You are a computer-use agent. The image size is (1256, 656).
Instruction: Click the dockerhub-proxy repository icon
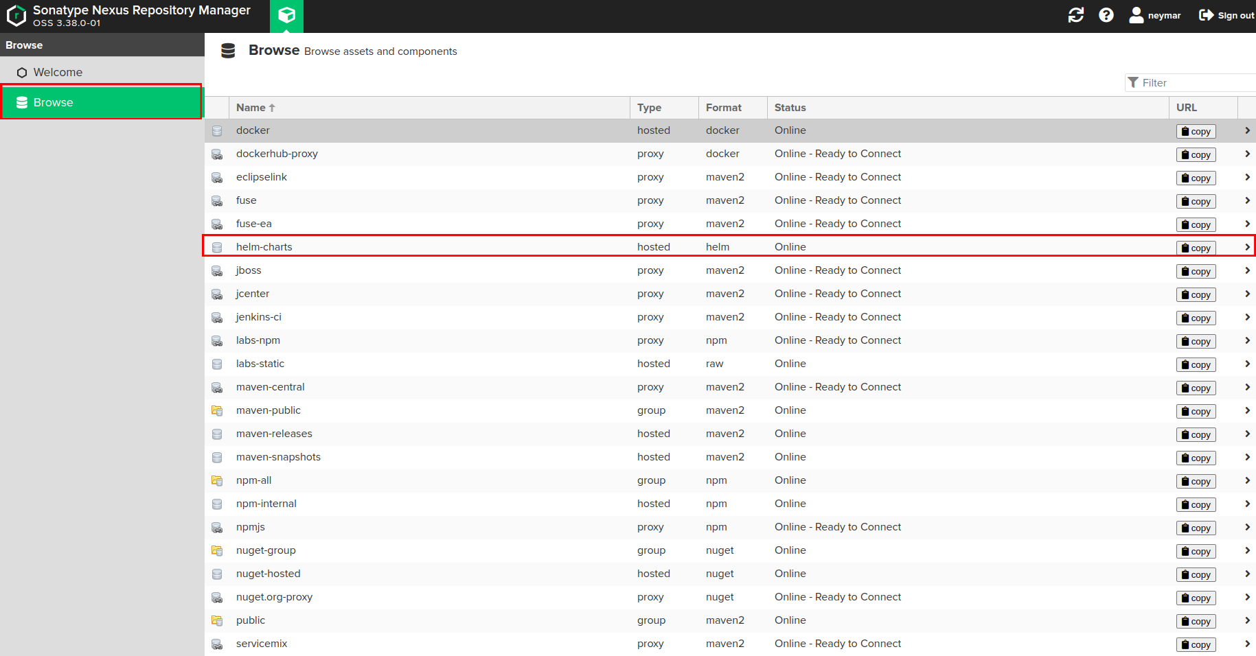coord(217,154)
